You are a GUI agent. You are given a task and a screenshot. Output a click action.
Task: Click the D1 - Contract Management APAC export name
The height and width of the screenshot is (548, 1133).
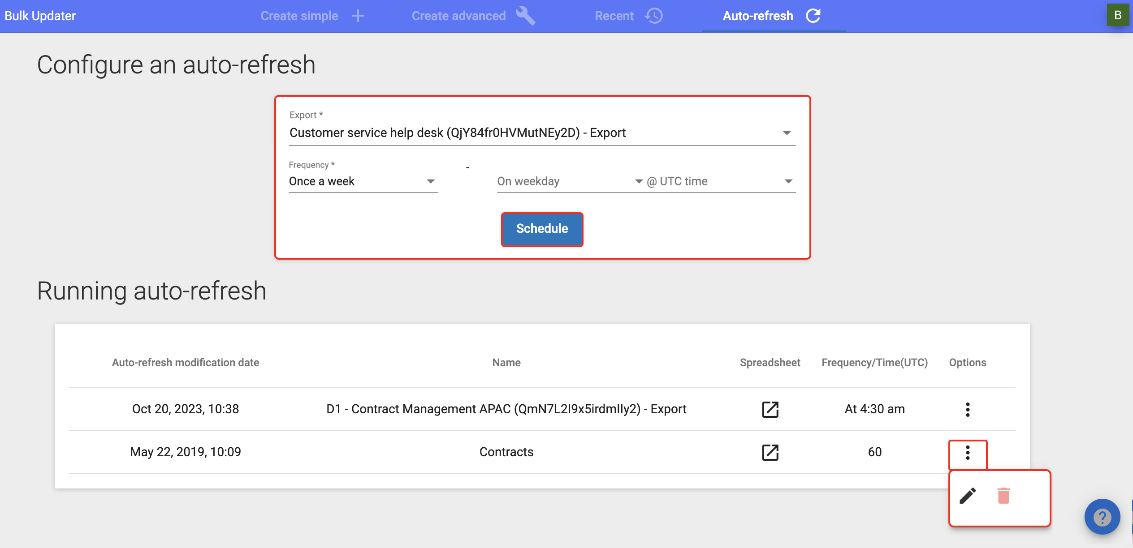coord(506,409)
